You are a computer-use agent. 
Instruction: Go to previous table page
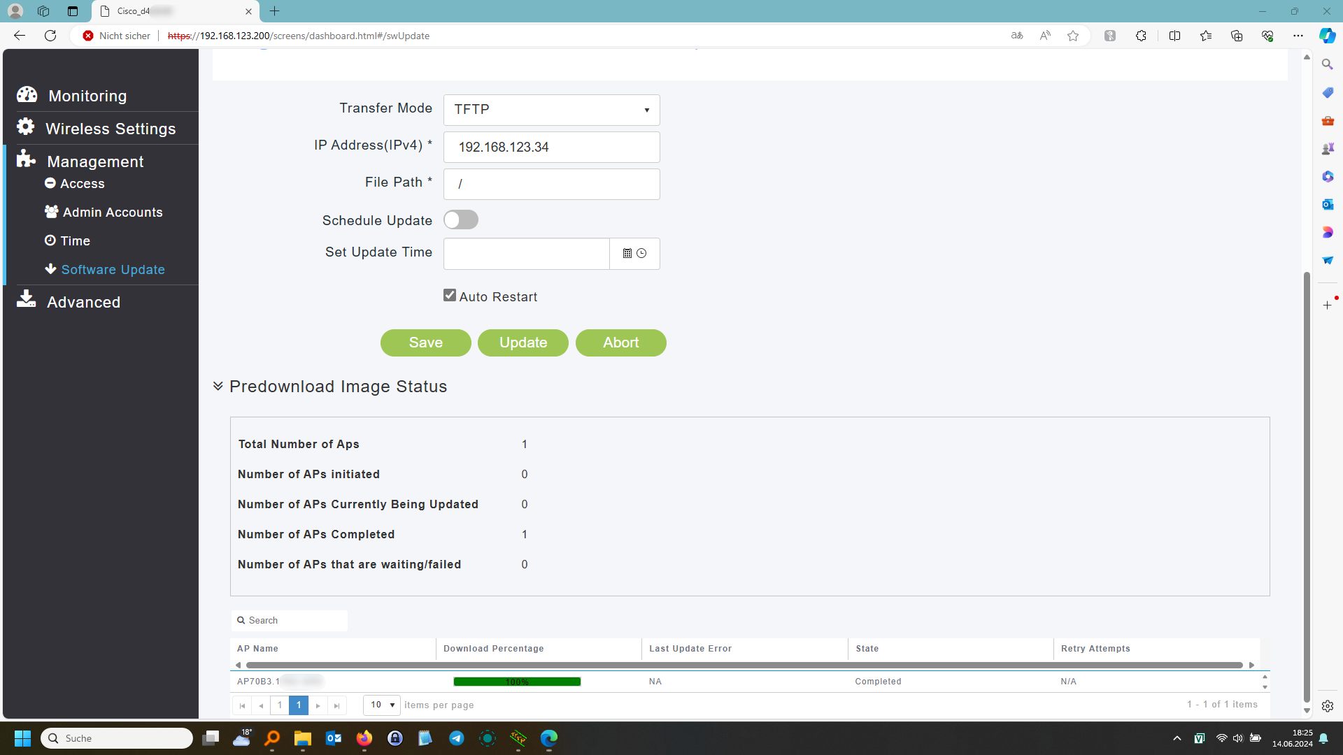pyautogui.click(x=261, y=705)
